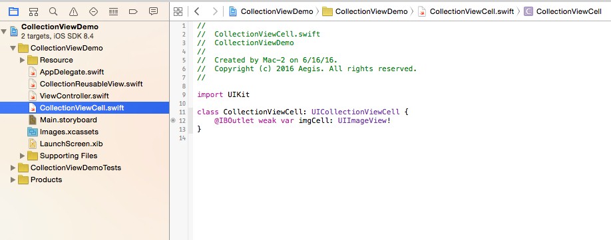Viewport: 611px width, 240px height.
Task: Expand the Resource folder
Action: pyautogui.click(x=22, y=60)
